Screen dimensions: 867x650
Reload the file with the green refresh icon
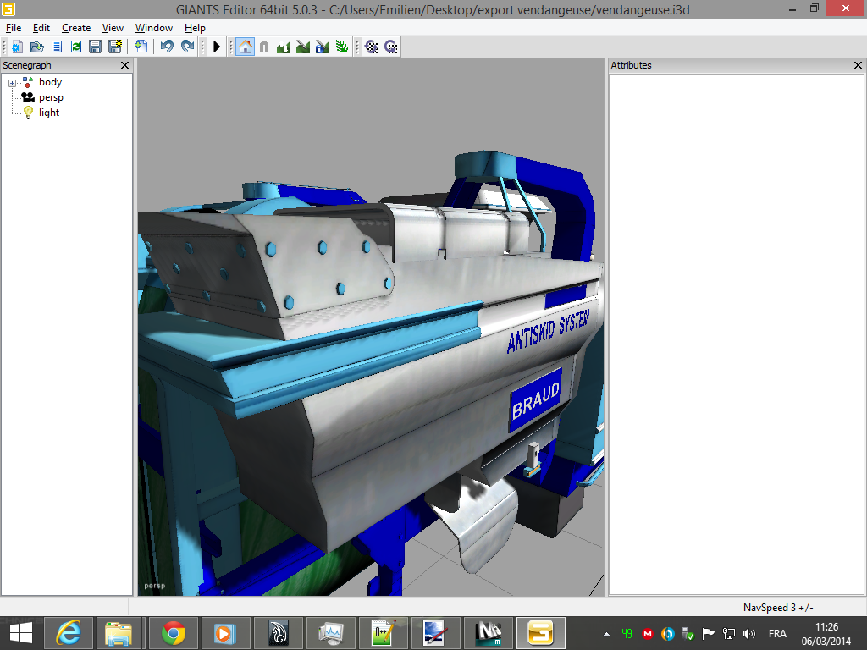(x=75, y=47)
